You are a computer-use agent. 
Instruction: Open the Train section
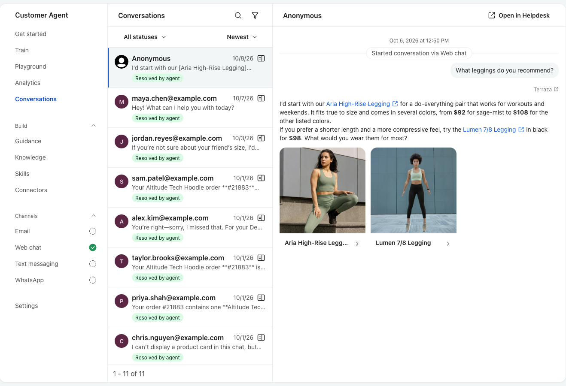pyautogui.click(x=22, y=50)
